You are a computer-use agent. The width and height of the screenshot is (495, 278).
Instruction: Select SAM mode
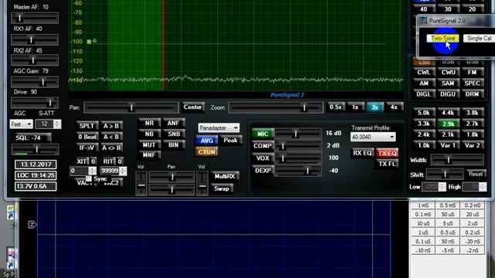point(448,83)
